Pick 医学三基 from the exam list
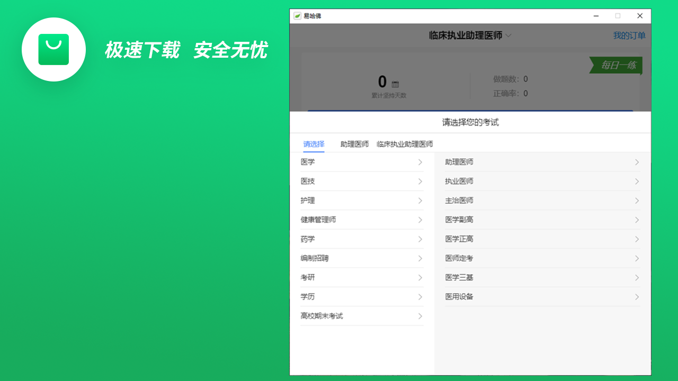This screenshot has height=381, width=678. coord(459,277)
